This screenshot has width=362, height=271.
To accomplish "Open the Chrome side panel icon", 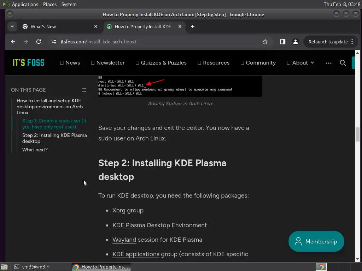I will click(x=282, y=42).
